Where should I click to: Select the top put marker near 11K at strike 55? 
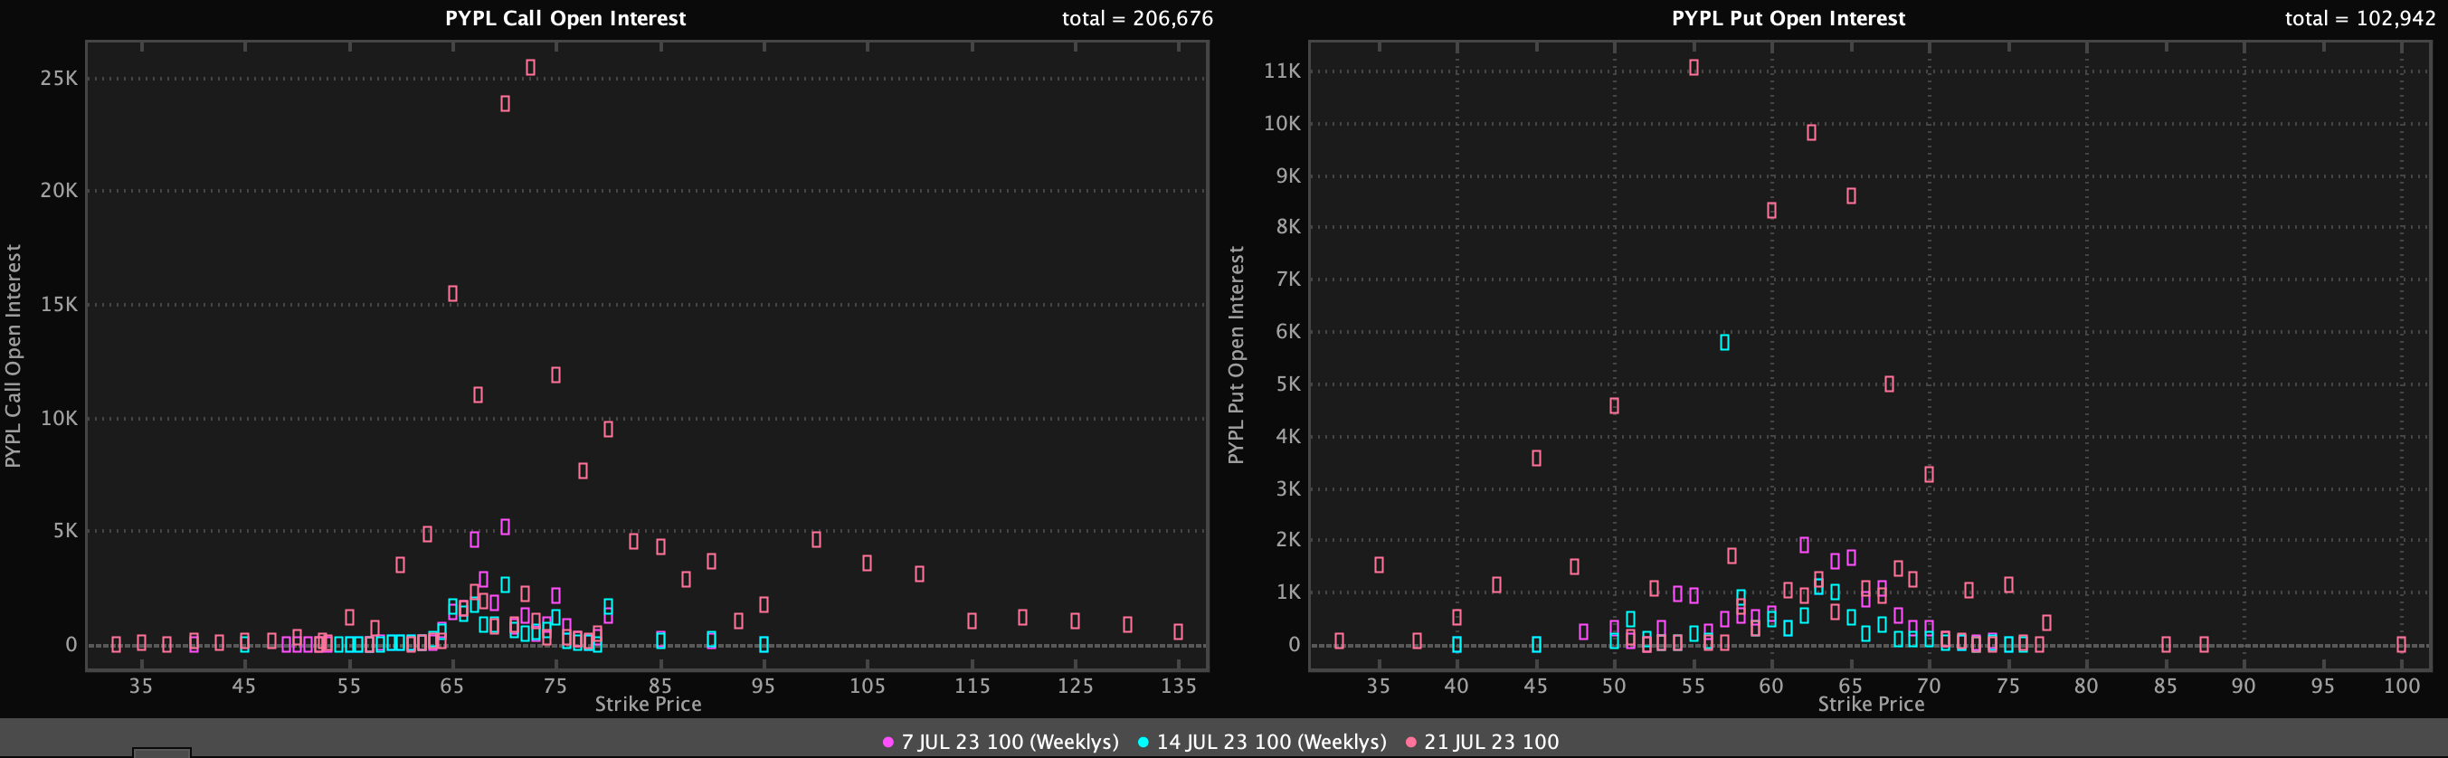click(x=1694, y=68)
